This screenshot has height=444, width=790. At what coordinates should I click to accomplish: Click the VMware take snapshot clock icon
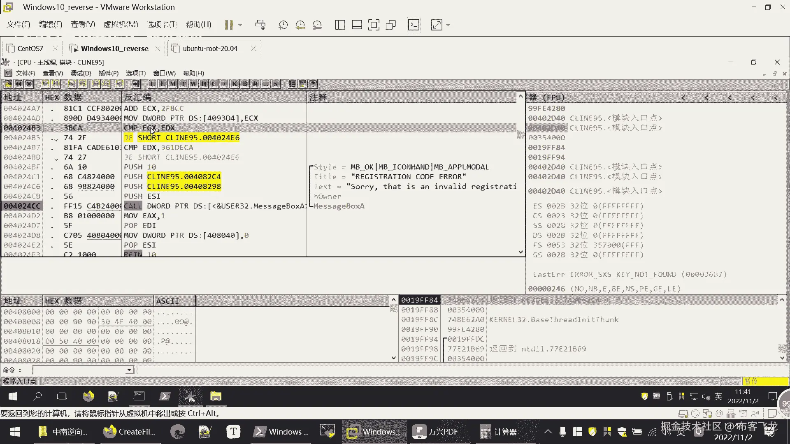tap(283, 25)
